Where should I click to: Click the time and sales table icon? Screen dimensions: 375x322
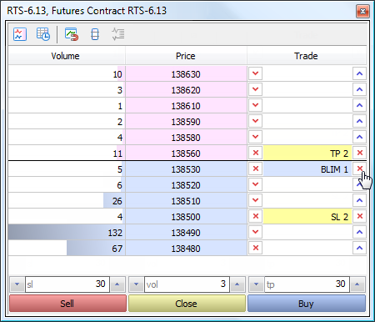pyautogui.click(x=43, y=34)
